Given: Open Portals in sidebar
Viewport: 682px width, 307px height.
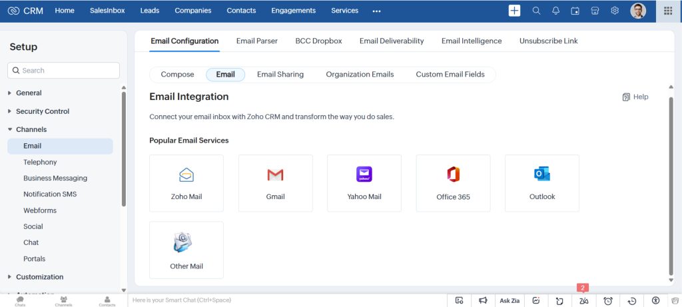Looking at the screenshot, I should click(35, 259).
